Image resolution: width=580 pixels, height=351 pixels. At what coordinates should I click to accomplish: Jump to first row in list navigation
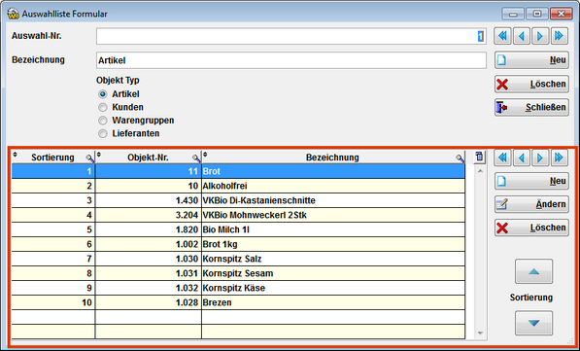coord(502,158)
